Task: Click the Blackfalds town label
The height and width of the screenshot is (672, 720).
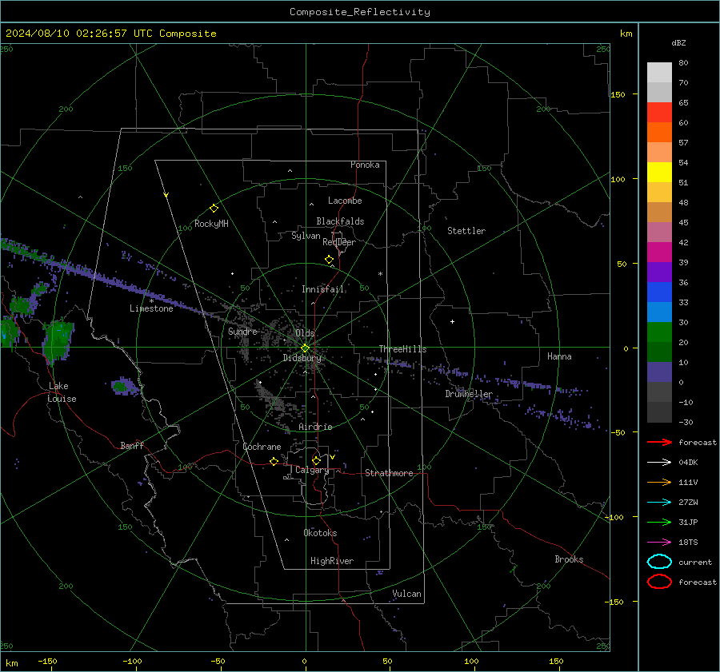Action: [340, 221]
